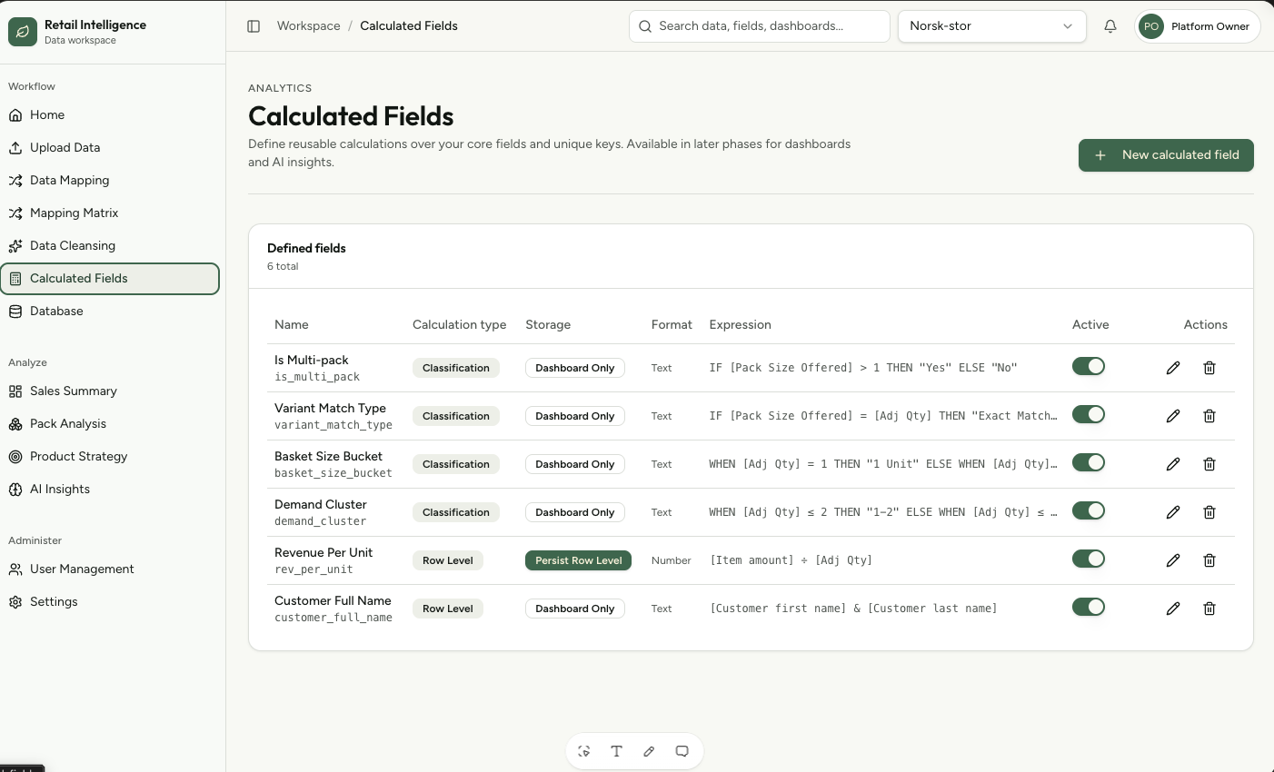This screenshot has height=772, width=1274.
Task: Delete the Variant Match Type field
Action: pos(1209,416)
